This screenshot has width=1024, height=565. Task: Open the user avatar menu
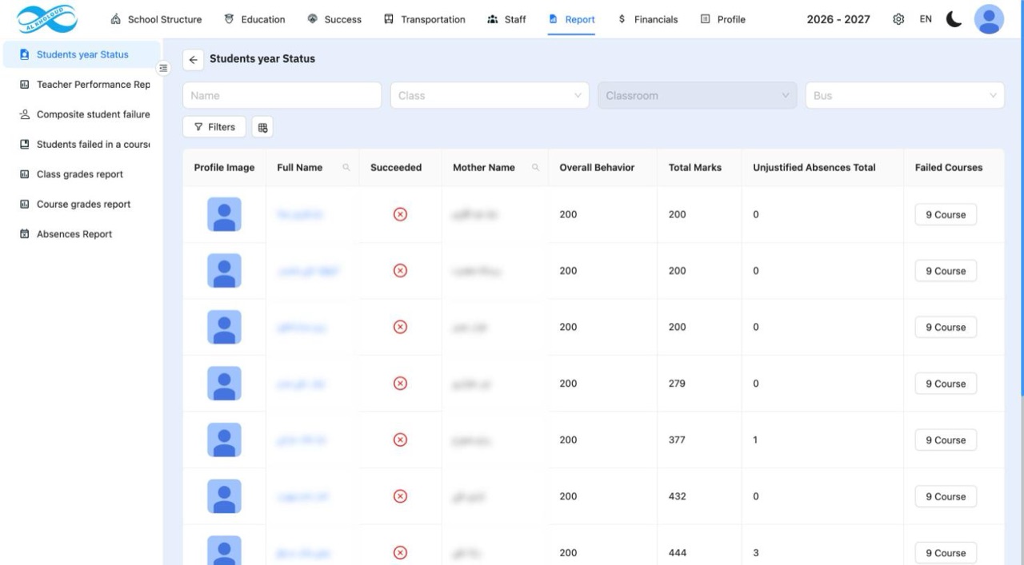(990, 19)
